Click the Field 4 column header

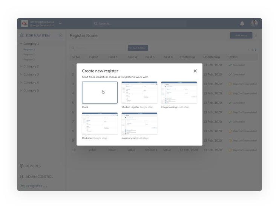click(132, 57)
